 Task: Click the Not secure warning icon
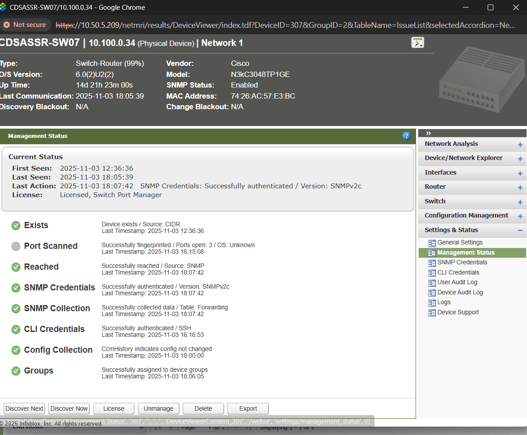point(7,25)
